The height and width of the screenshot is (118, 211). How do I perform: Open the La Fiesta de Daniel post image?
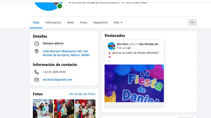(x=134, y=83)
